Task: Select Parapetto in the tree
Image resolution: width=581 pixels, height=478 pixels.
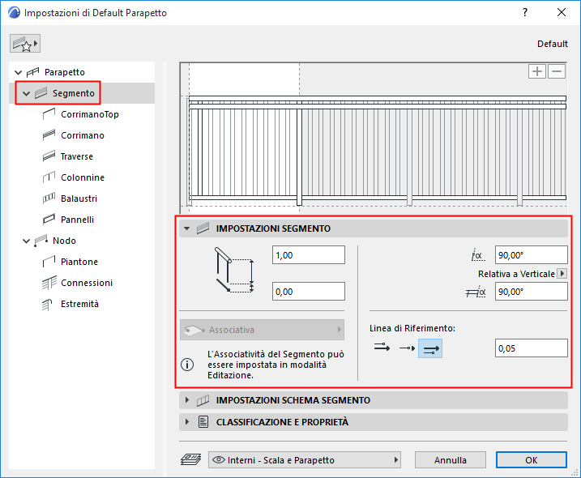Action: click(65, 72)
